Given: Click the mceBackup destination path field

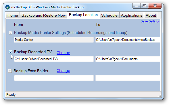Looking at the screenshot, I should [x=128, y=40].
